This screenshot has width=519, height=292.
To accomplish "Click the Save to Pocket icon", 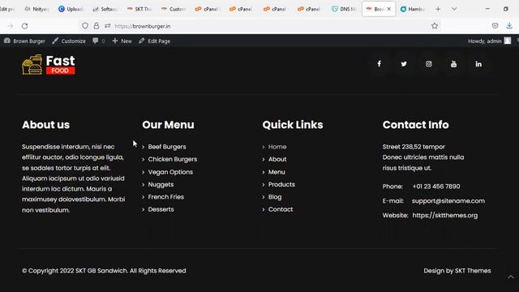I will click(x=495, y=26).
